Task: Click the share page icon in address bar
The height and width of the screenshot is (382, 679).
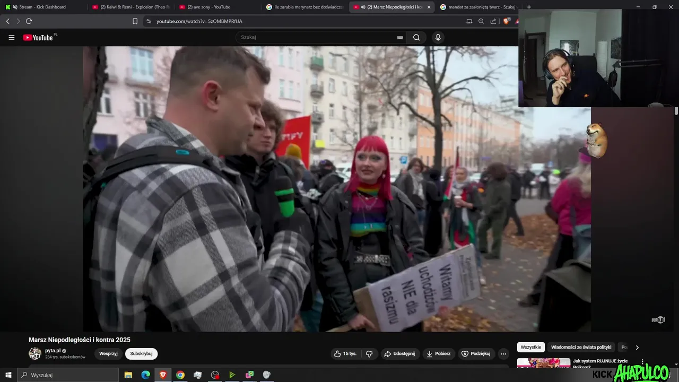Action: point(493,21)
